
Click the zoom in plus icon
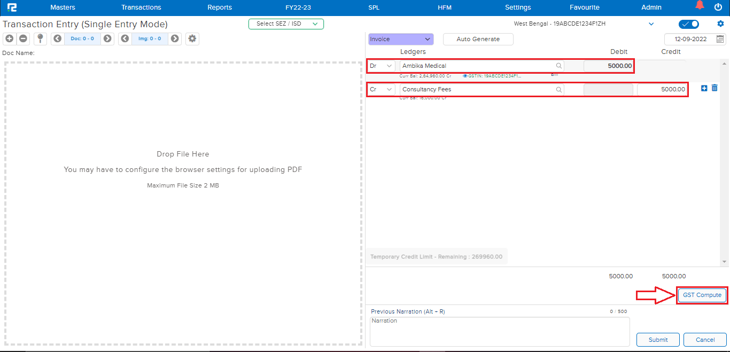point(9,38)
